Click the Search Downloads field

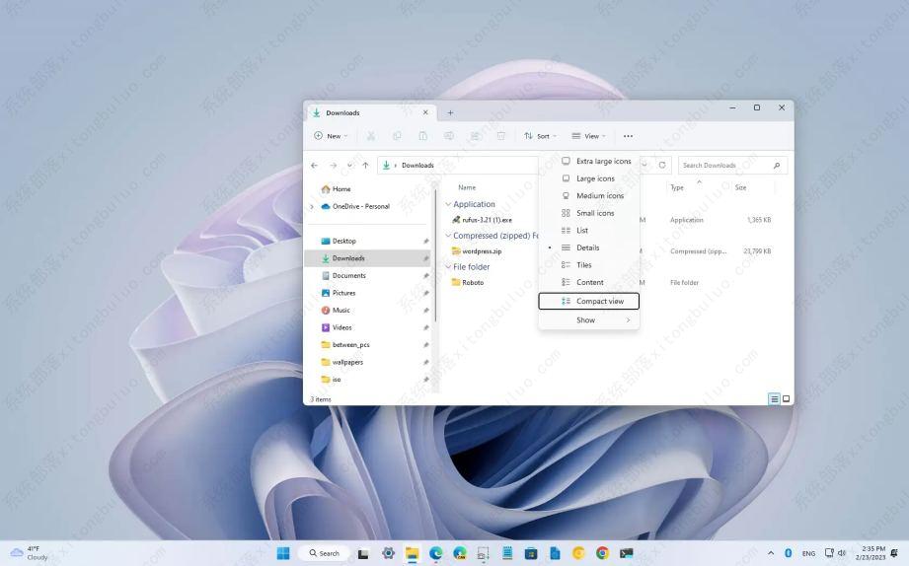725,166
